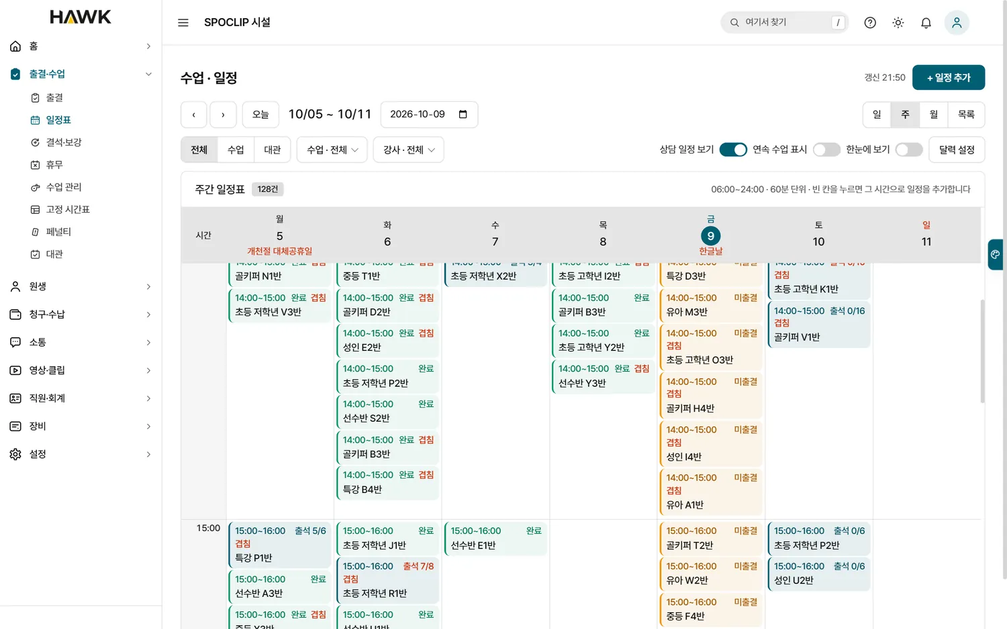Viewport: 1007px width, 629px height.
Task: Click the 원생 person icon in sidebar
Action: pyautogui.click(x=15, y=286)
